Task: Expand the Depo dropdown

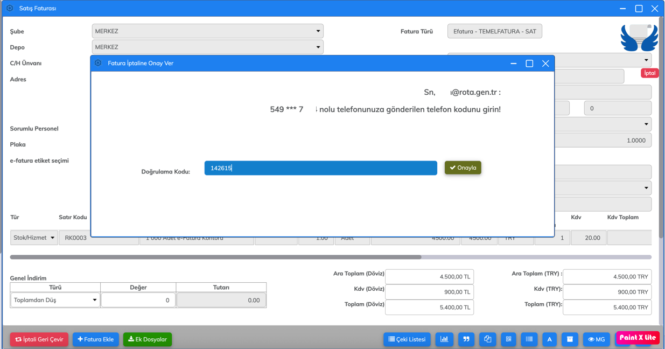Action: point(207,47)
